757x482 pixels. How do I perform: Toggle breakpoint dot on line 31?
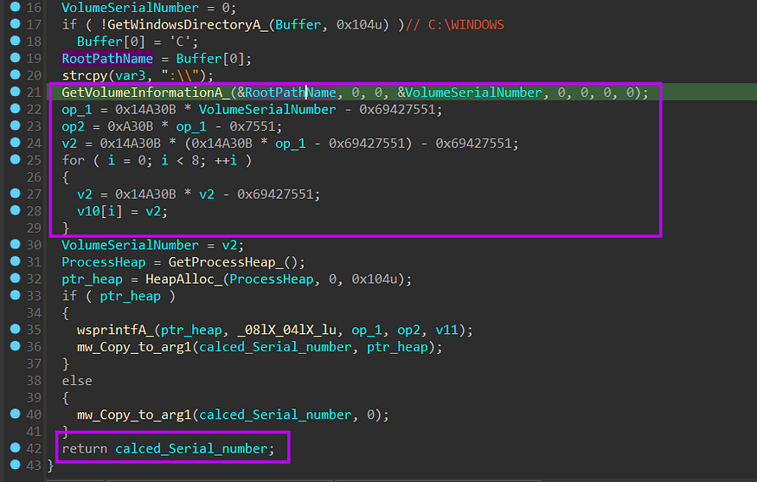[x=15, y=261]
